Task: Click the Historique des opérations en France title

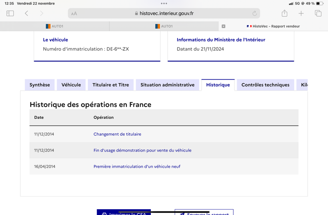Action: coord(90,104)
